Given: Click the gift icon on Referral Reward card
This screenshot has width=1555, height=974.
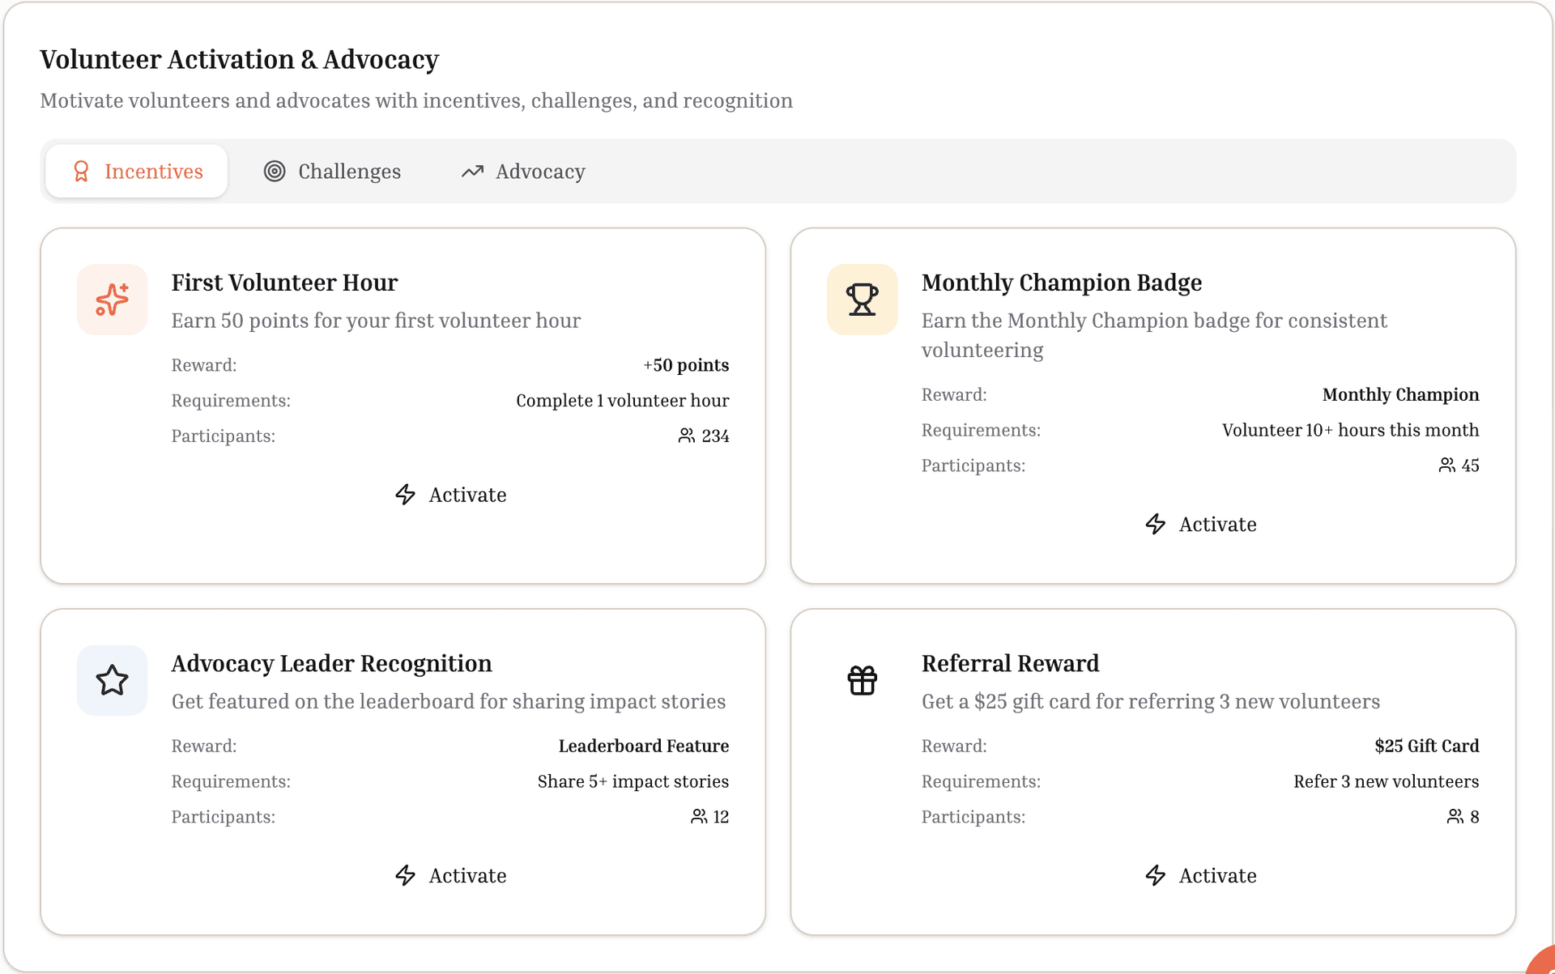Looking at the screenshot, I should (862, 680).
